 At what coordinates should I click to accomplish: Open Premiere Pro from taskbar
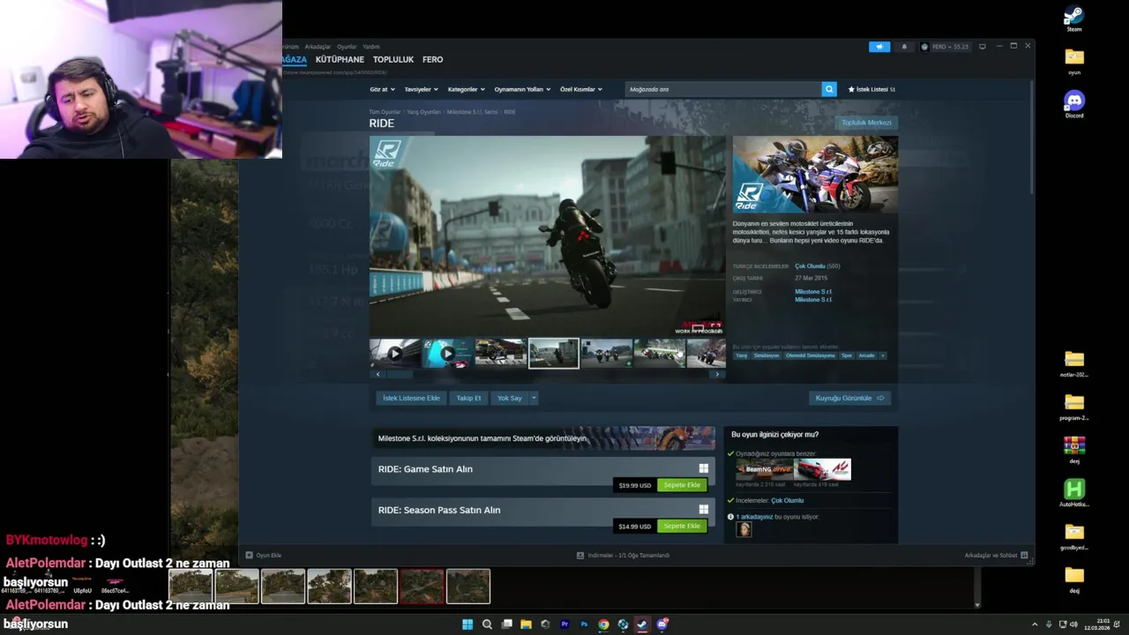(x=564, y=624)
